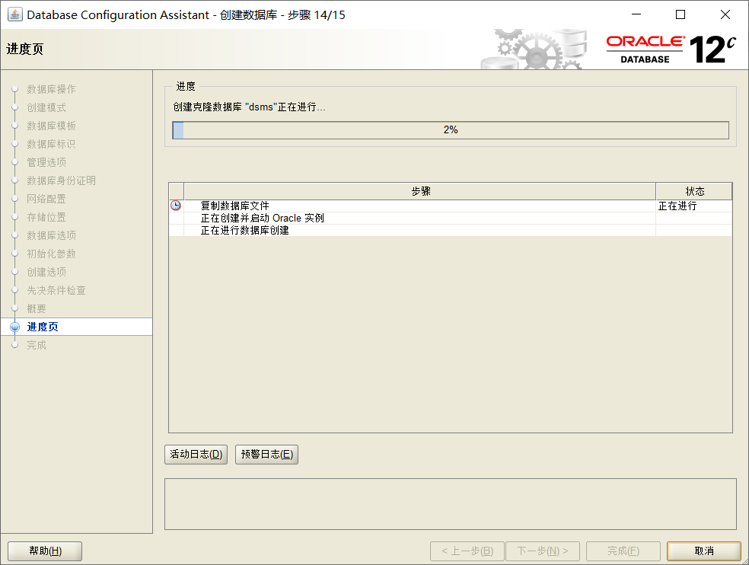Click the Oracle 12c logo in the header
749x565 pixels.
pyautogui.click(x=670, y=47)
